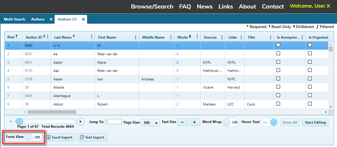Turn on Word Wrap toggle

[x=231, y=122]
